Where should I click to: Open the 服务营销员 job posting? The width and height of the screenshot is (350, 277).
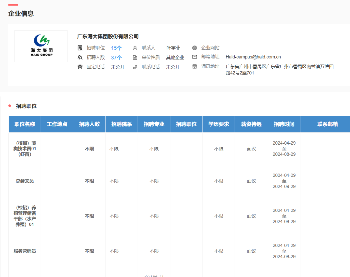click(x=25, y=251)
